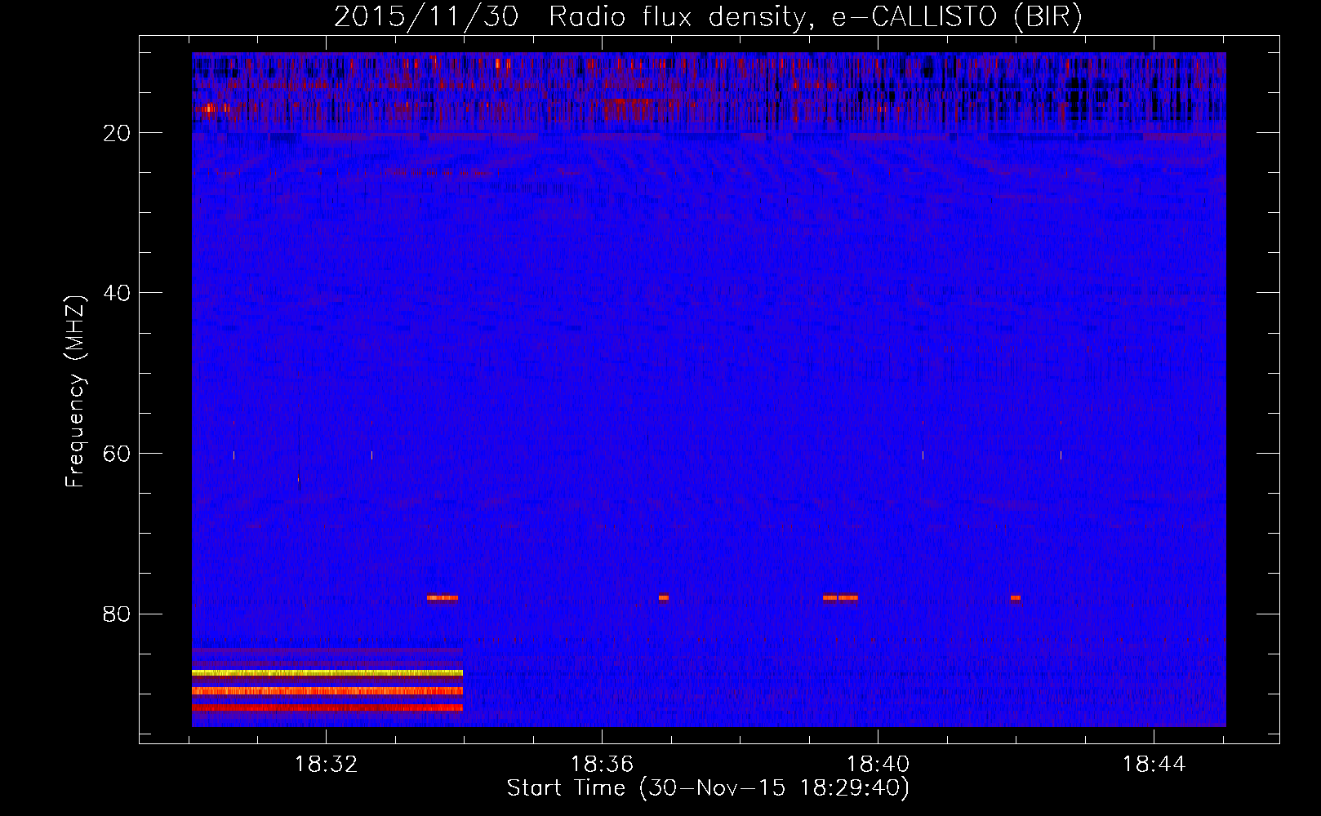Viewport: 1321px width, 816px height.
Task: Click the 'Start Time (30-Nov-15 18:29:40)' x-axis label
Action: tap(708, 788)
